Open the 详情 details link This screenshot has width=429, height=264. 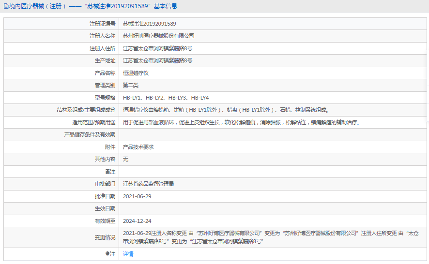click(x=128, y=254)
